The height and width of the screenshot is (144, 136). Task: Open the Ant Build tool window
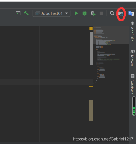pos(132,32)
